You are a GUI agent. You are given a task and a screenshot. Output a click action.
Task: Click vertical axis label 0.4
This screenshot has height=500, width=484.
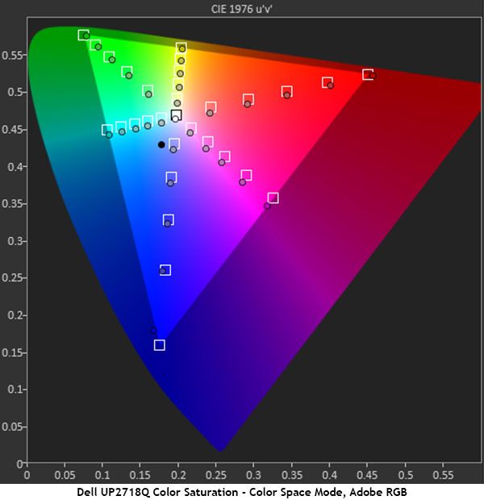pyautogui.click(x=15, y=166)
